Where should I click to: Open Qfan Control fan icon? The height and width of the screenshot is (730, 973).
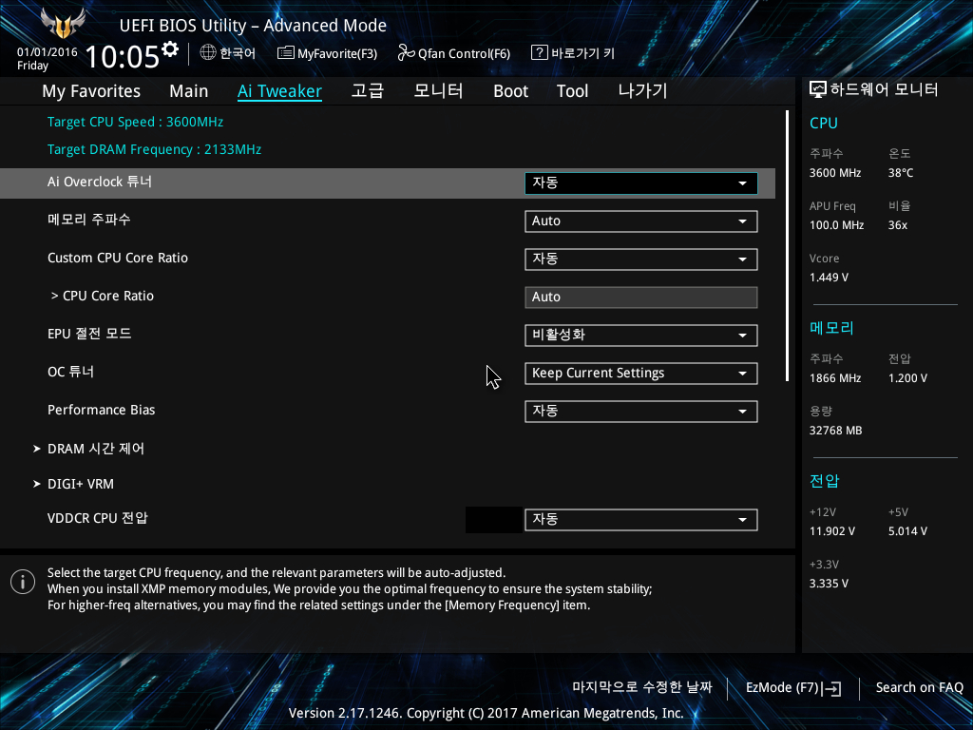pyautogui.click(x=406, y=53)
